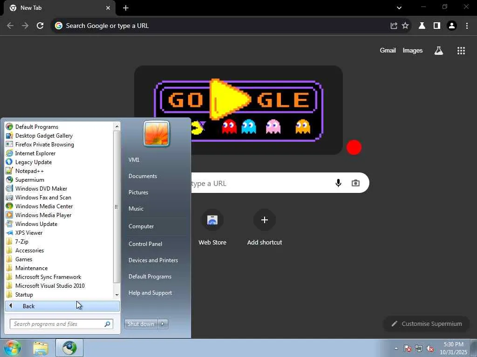Launch Windows DVD Maker
Image resolution: width=477 pixels, height=357 pixels.
tap(59, 188)
